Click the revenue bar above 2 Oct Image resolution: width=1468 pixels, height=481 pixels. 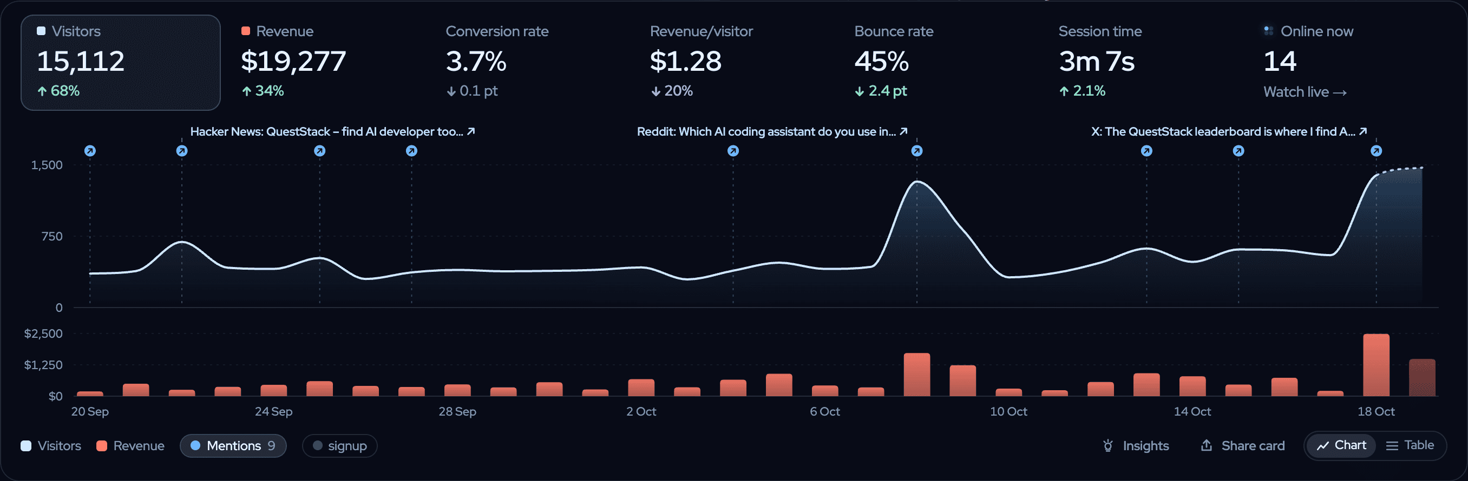(x=641, y=388)
